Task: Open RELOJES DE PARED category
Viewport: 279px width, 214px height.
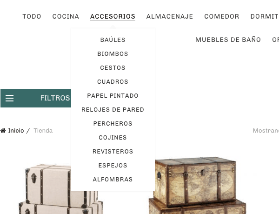Action: click(113, 109)
